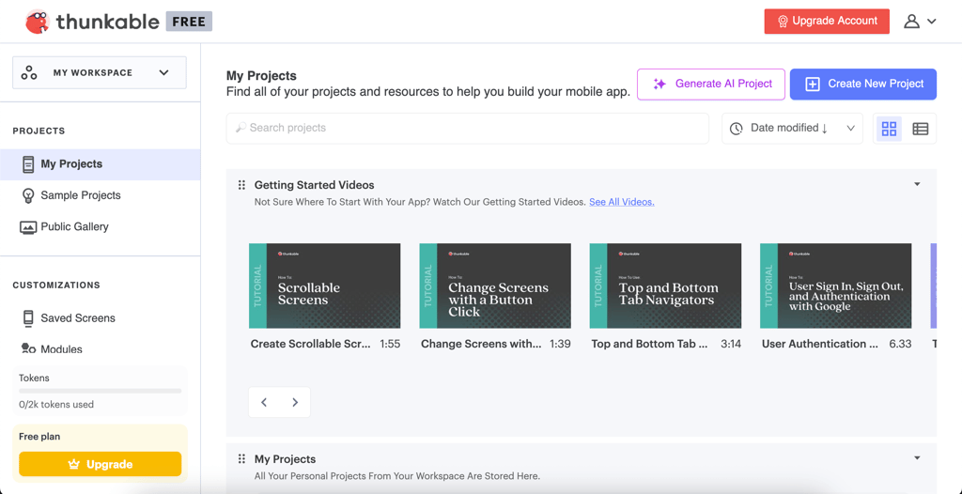Click the crown icon on Upgrade button
This screenshot has height=494, width=962.
[74, 465]
